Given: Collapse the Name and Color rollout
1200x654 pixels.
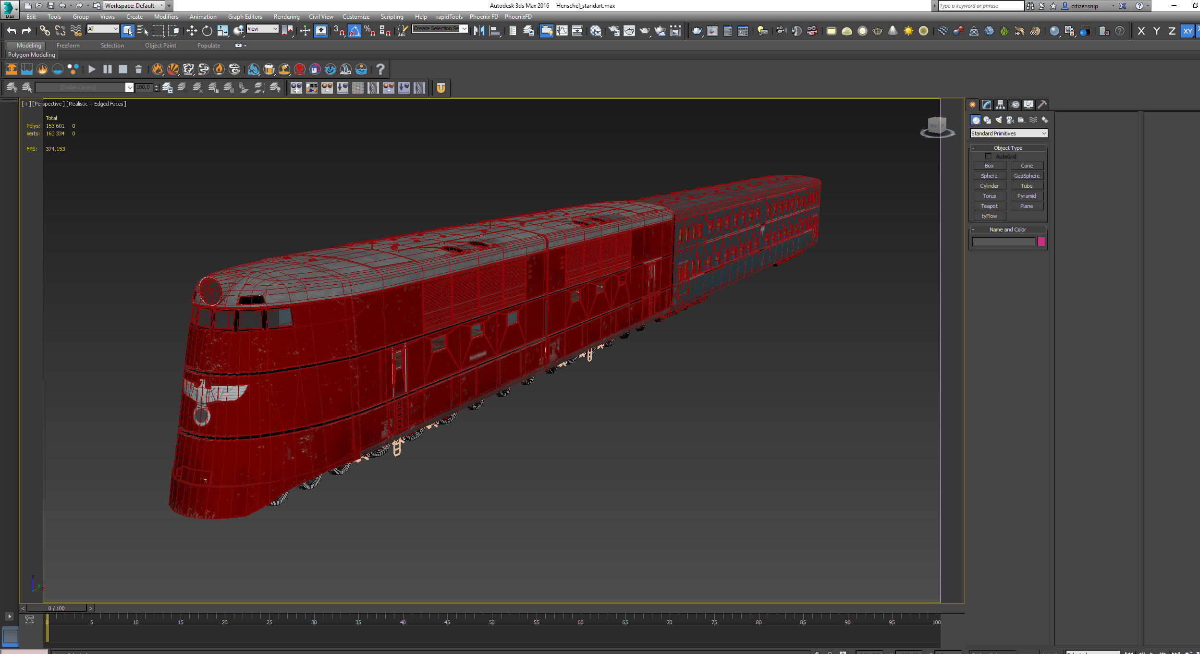Looking at the screenshot, I should pos(1008,230).
